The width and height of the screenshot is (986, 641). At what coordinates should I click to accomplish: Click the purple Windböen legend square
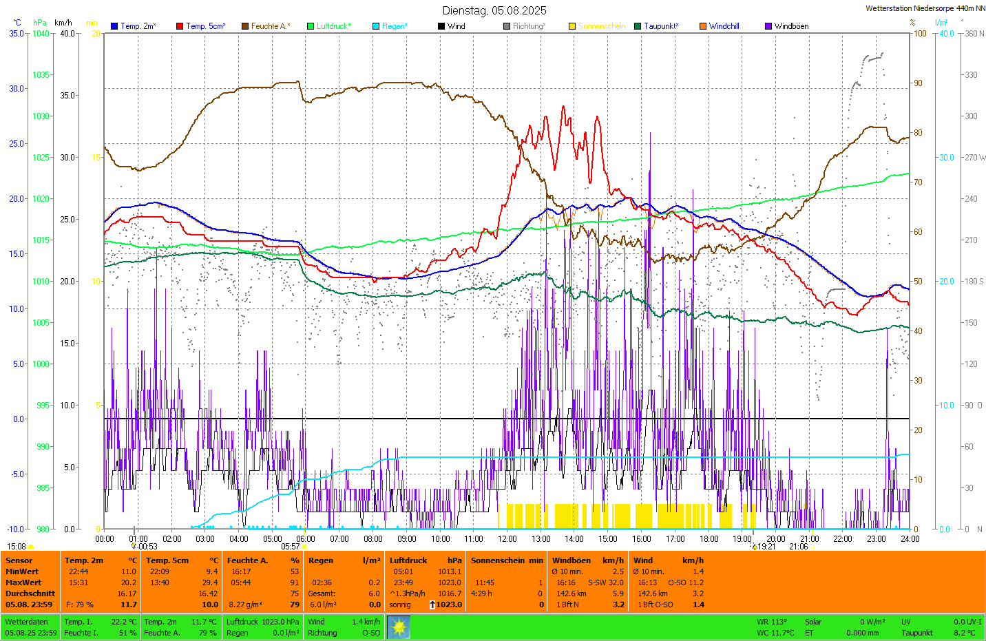[768, 26]
